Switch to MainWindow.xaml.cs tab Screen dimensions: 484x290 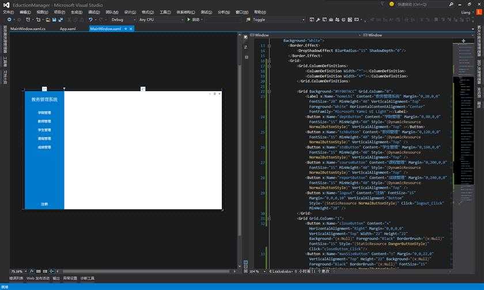[28, 29]
